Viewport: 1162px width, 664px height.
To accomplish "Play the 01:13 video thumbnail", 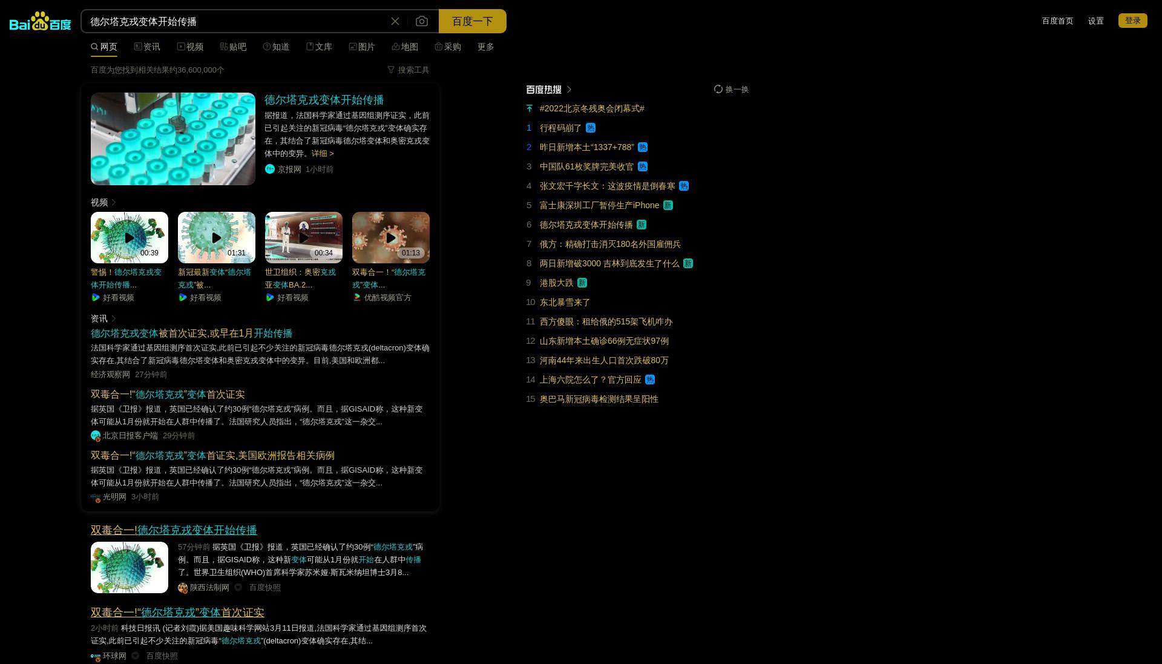I will [x=391, y=237].
